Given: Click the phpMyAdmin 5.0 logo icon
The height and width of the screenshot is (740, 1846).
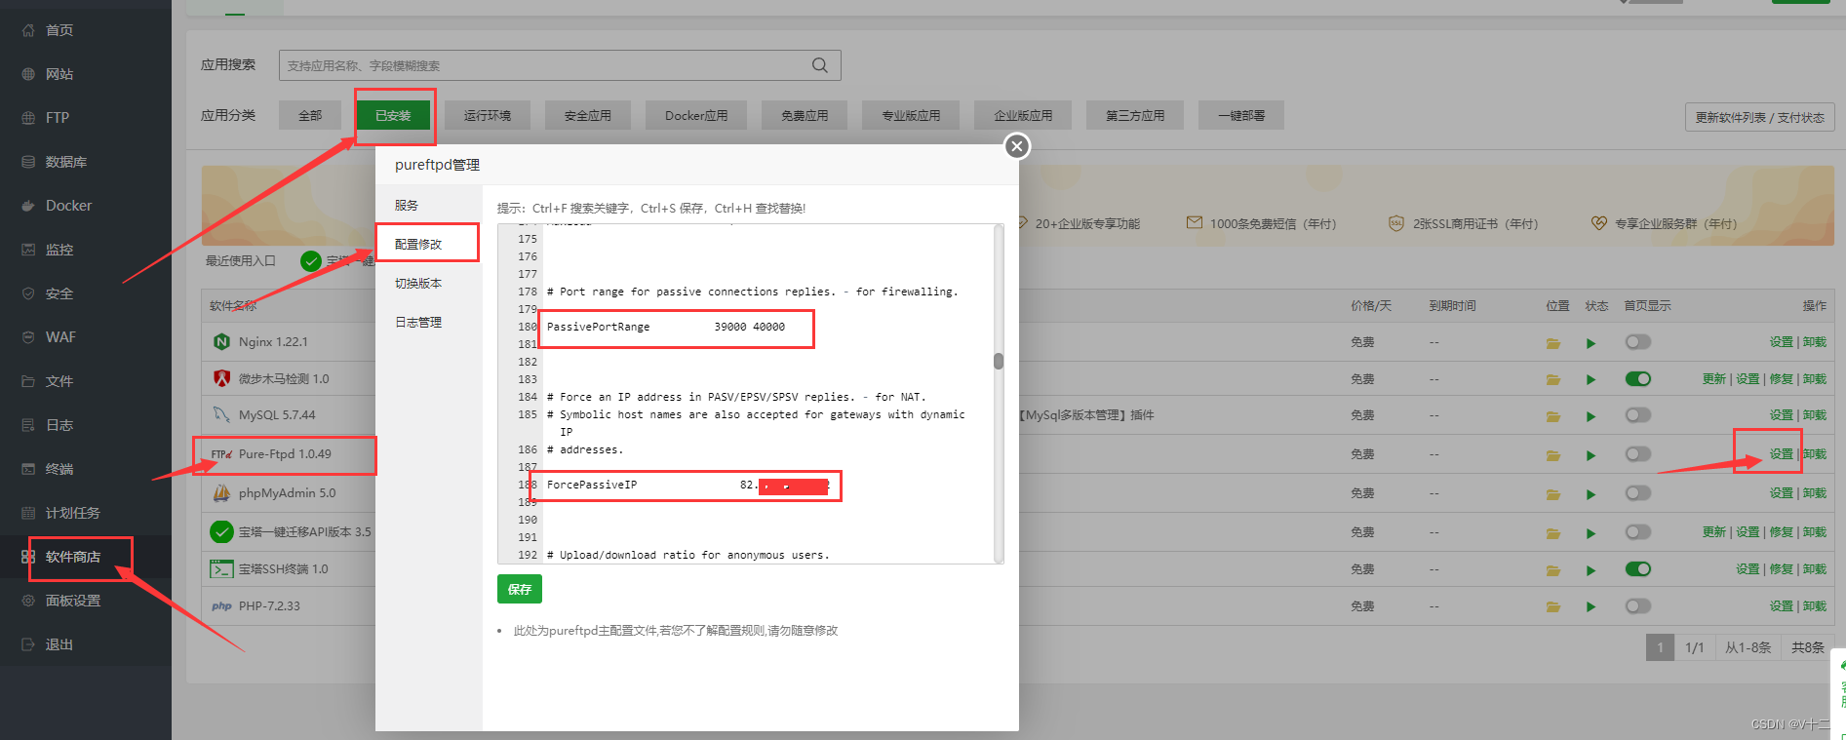Looking at the screenshot, I should [221, 493].
